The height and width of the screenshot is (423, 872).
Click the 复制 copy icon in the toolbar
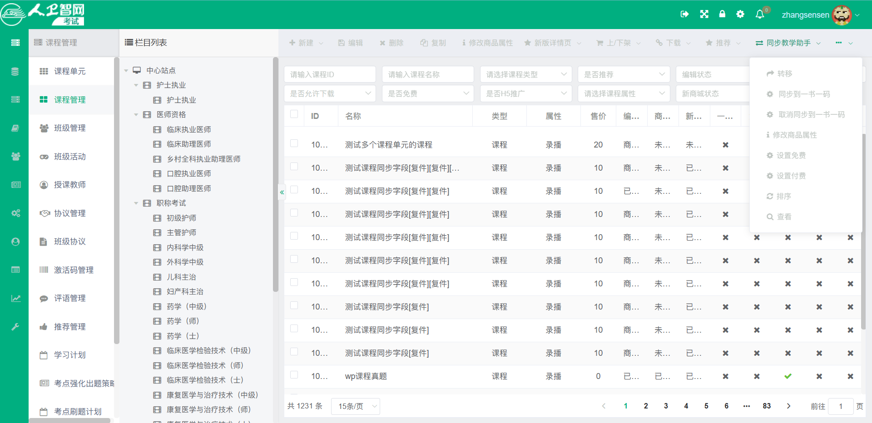pos(424,43)
